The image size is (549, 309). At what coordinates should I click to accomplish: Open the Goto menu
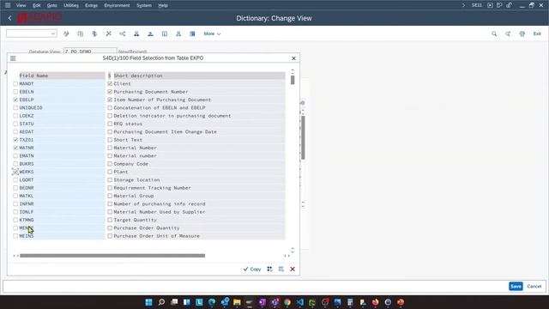tap(51, 5)
